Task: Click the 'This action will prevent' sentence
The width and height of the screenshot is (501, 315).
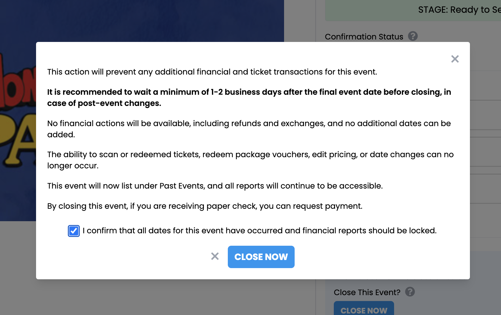Action: [212, 72]
